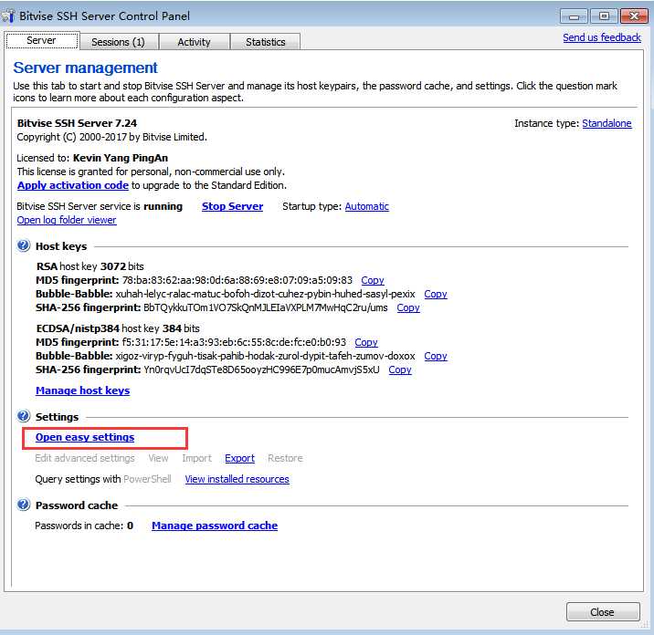Click the Stop Server link
Image resolution: width=654 pixels, height=635 pixels.
232,206
